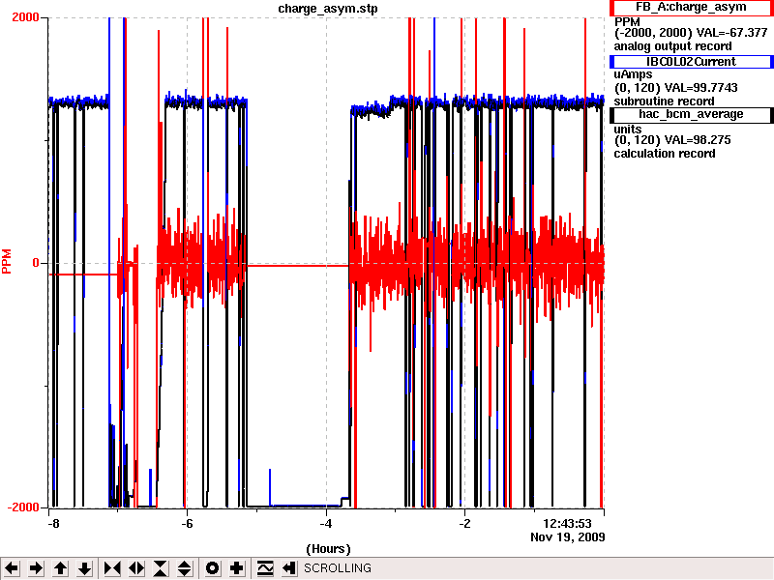Screen dimensions: 774x580
Task: Click the -8 hours axis label
Action: (53, 523)
